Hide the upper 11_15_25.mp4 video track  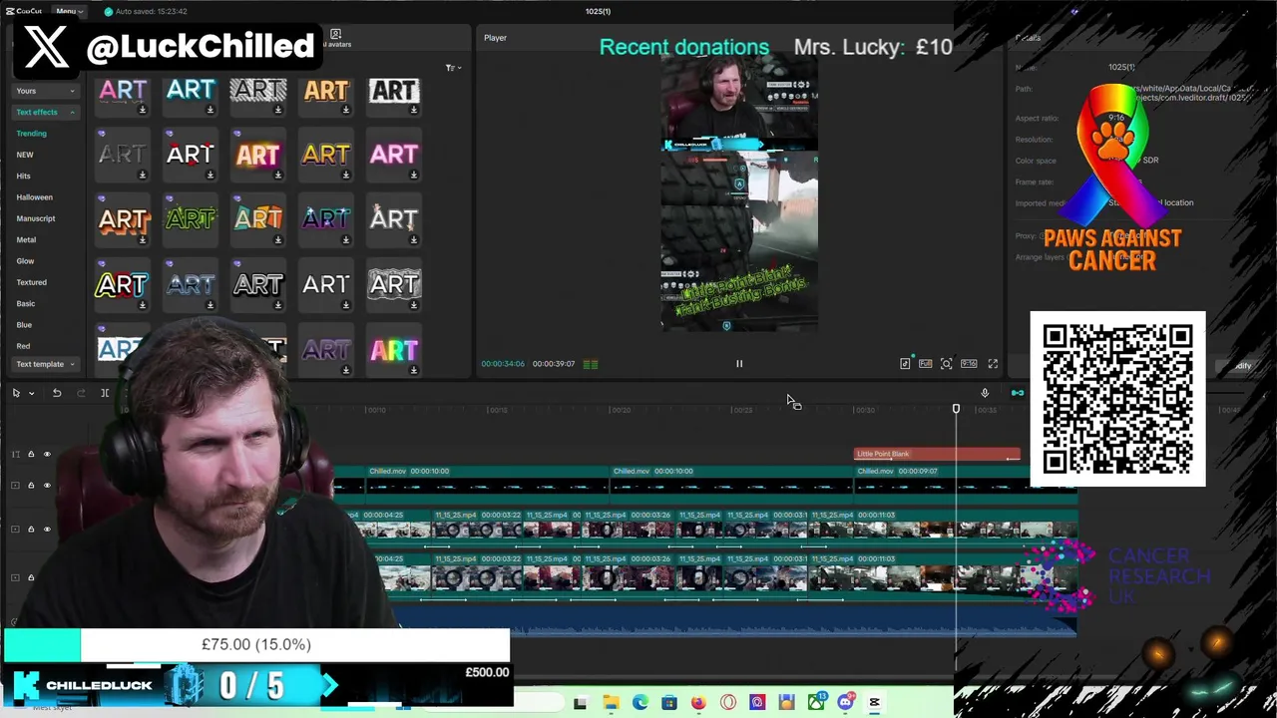[x=47, y=530]
